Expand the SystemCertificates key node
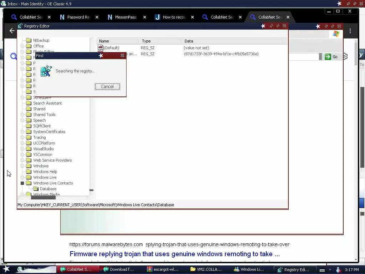Image resolution: width=365 pixels, height=274 pixels. coord(22,132)
